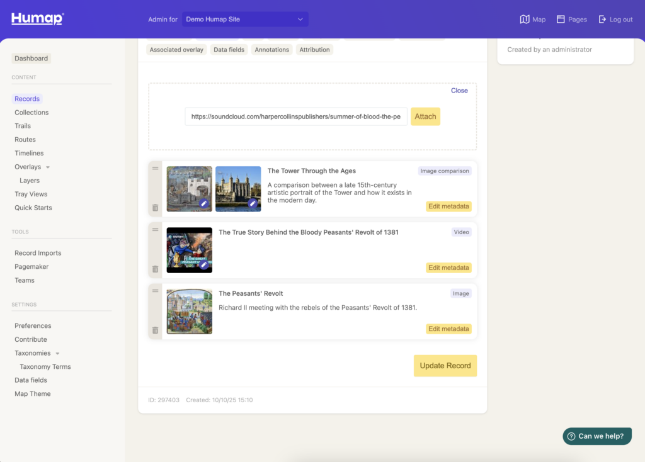Screen dimensions: 645x462
Task: Click the trash icon for The Peasants' Revolt image
Action: pos(155,330)
